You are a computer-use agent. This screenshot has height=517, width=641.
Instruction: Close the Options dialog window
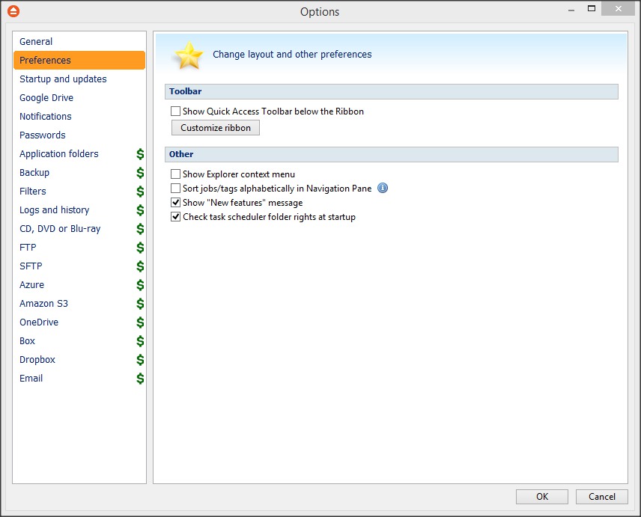point(618,8)
